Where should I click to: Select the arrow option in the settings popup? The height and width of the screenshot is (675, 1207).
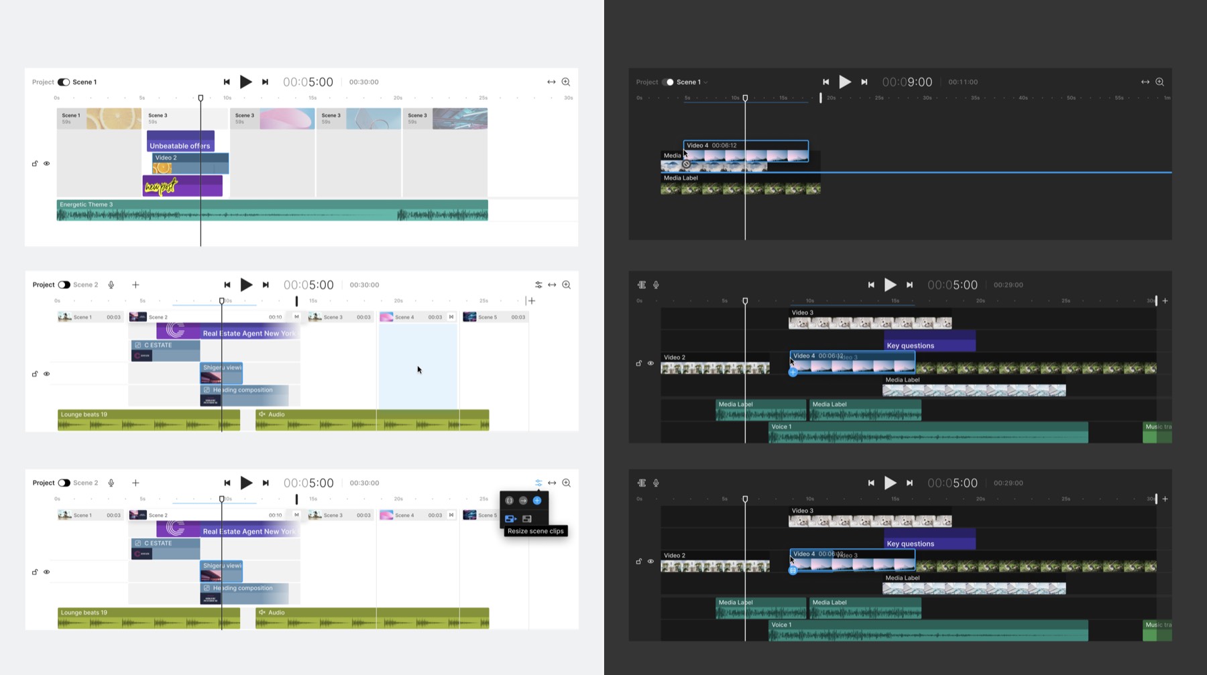coord(524,501)
